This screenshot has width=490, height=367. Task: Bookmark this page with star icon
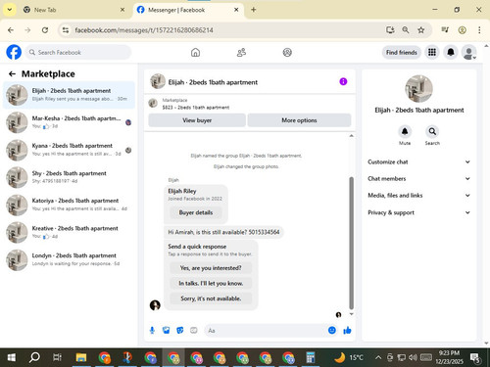click(421, 30)
